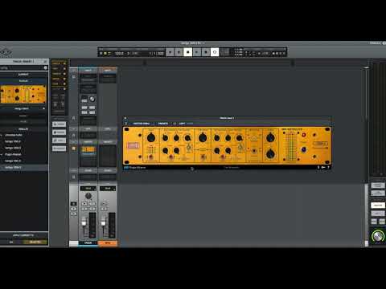
Task: Click the transport button just right of the white stop button
Action: click(x=197, y=52)
